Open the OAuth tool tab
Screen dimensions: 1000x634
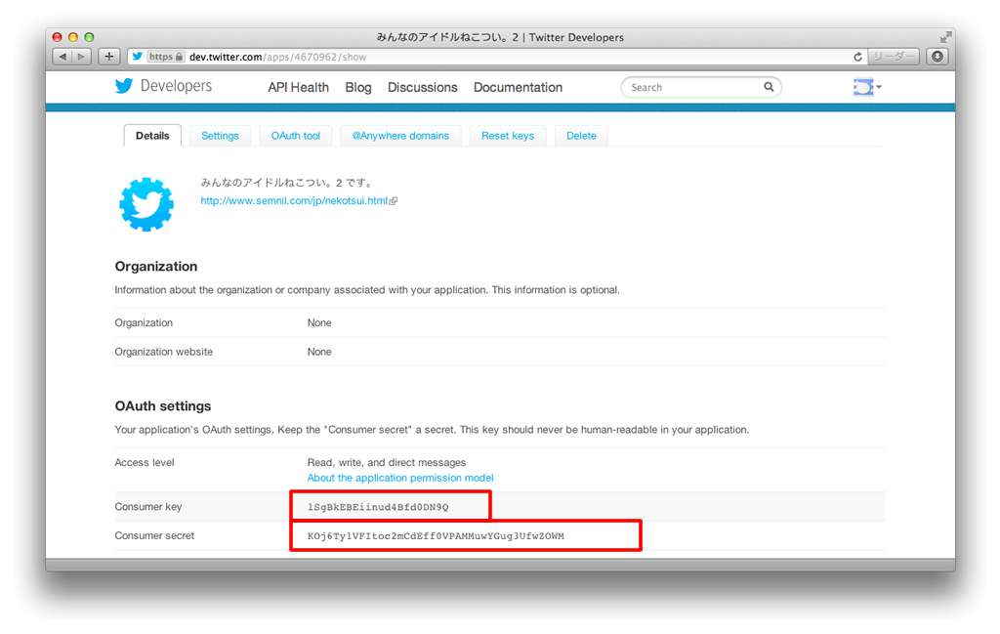[x=295, y=136]
